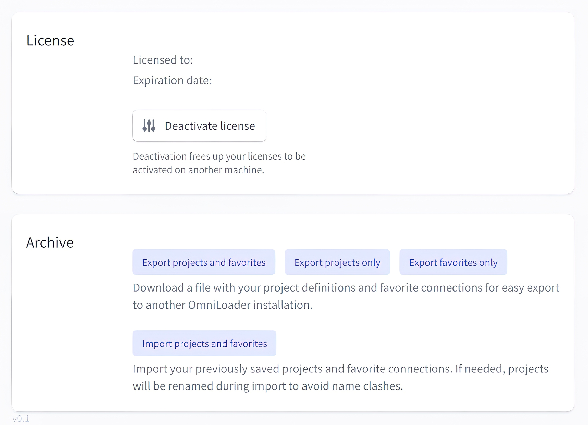
Task: Click the Archive section heading
Action: [50, 243]
